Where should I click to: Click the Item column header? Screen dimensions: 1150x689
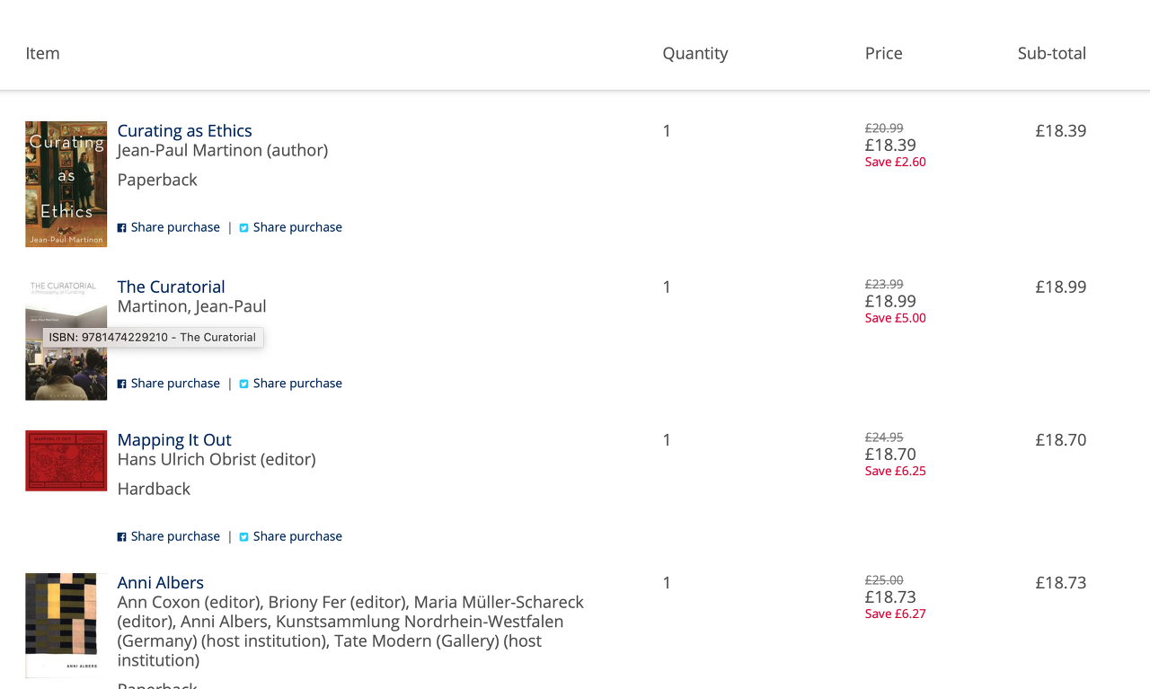tap(42, 53)
